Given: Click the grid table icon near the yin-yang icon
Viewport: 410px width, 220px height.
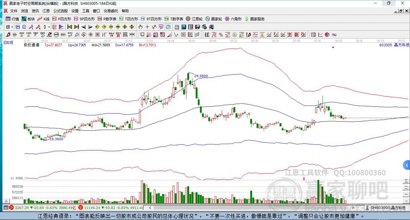Looking at the screenshot, I should (x=313, y=35).
